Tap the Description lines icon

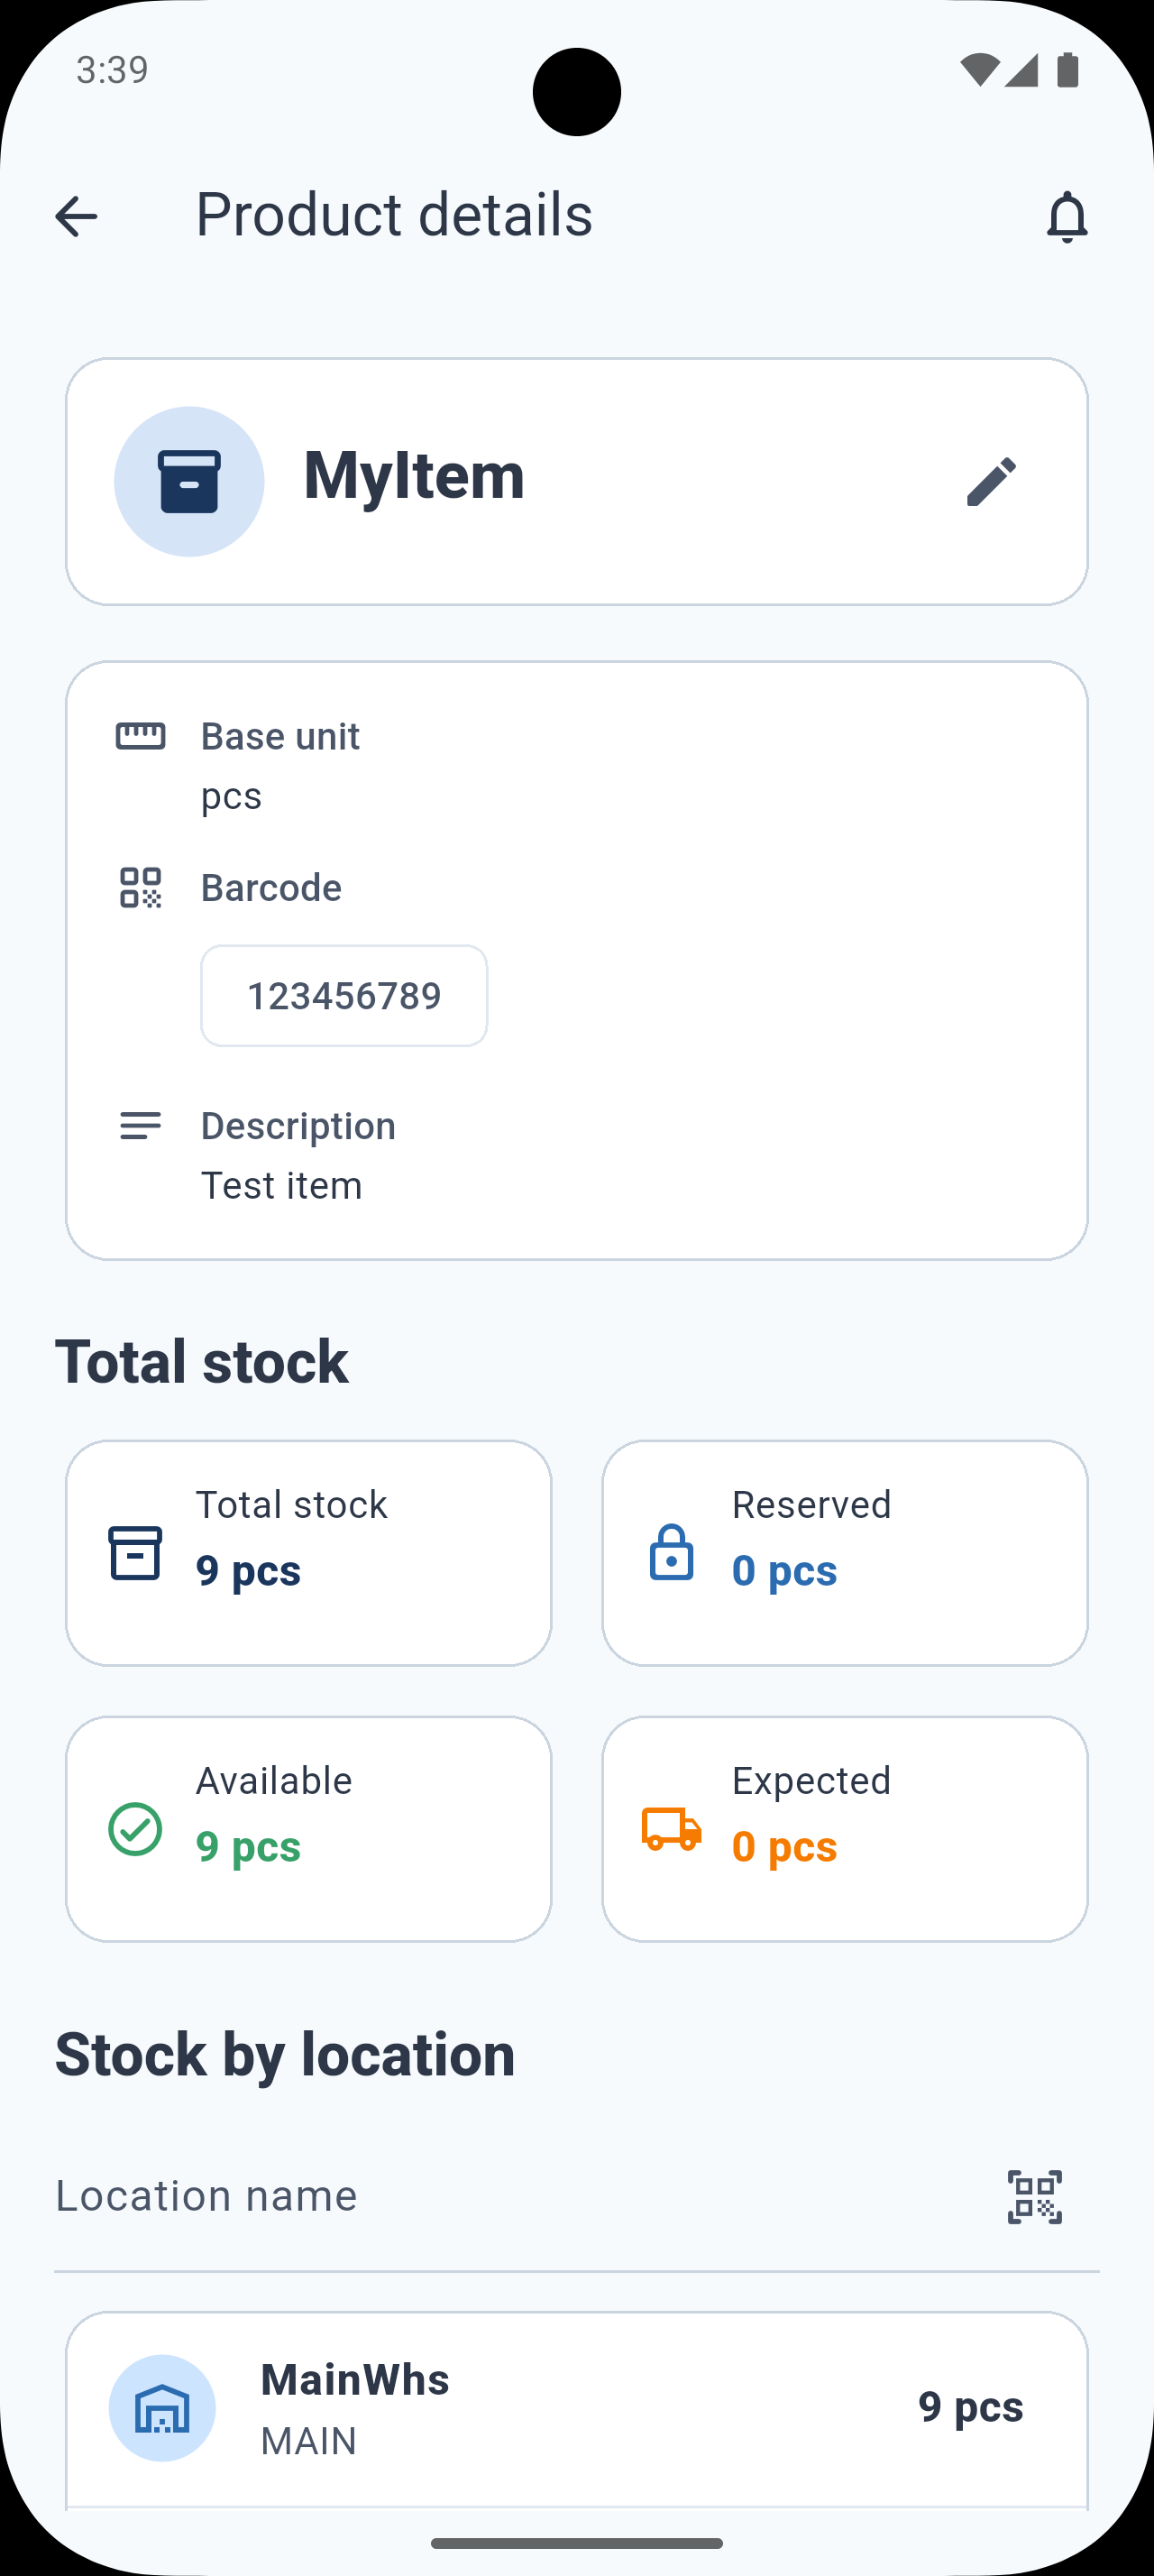pos(141,1126)
